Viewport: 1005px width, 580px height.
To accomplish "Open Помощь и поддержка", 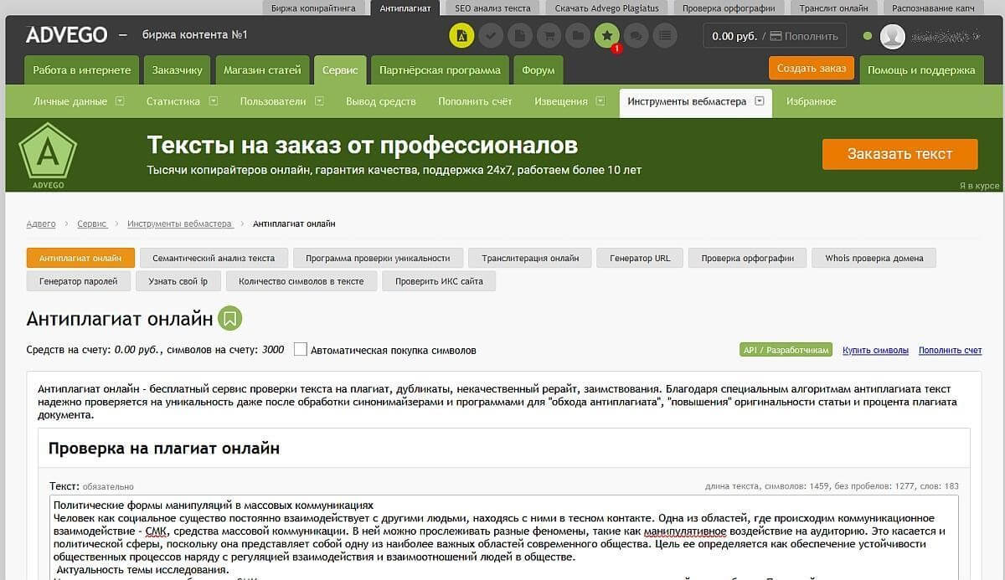I will pyautogui.click(x=921, y=70).
